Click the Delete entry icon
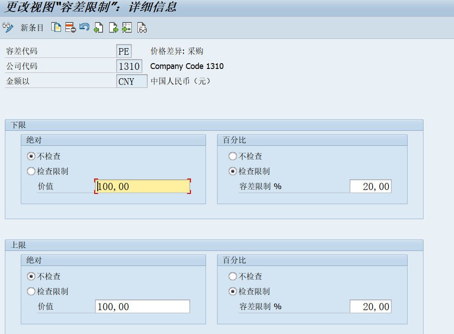Viewport: 454px width, 334px height. point(70,27)
